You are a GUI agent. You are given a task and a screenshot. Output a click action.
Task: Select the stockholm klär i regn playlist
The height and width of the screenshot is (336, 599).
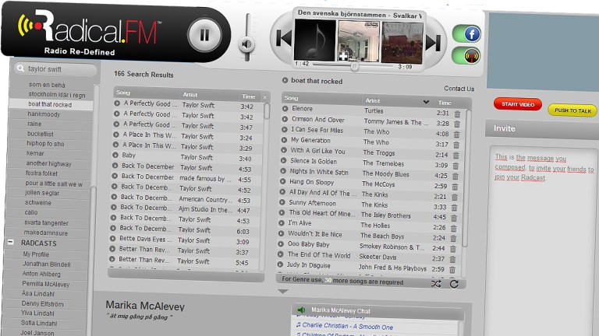click(56, 94)
